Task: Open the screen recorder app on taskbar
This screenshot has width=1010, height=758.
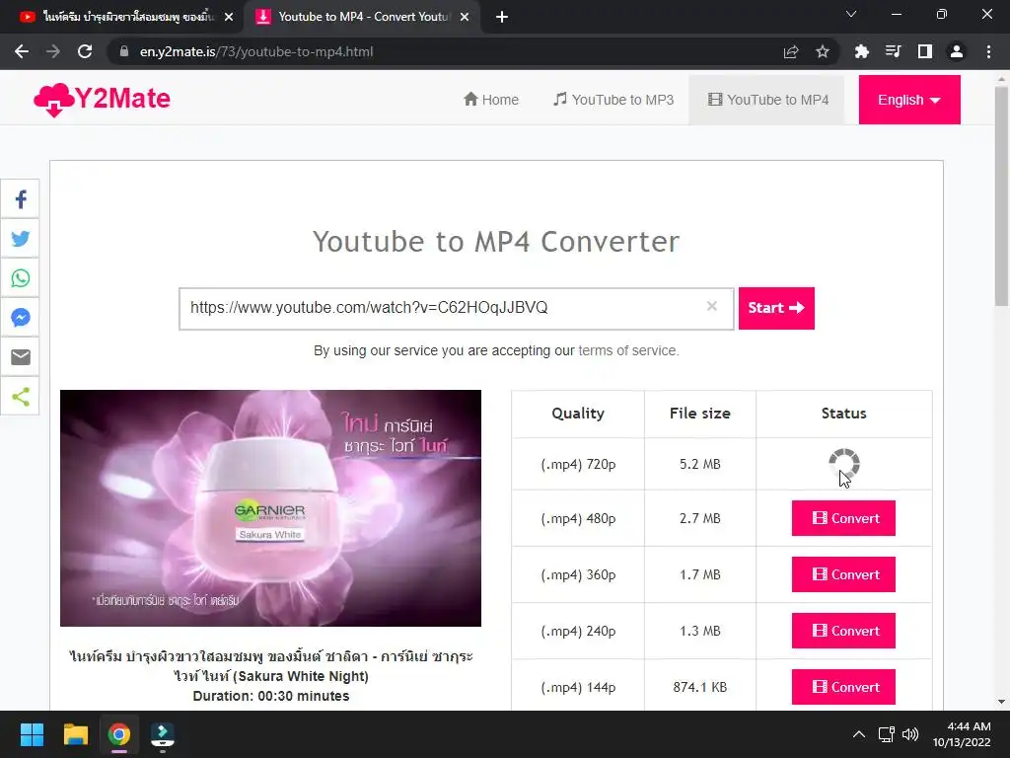Action: 163,734
